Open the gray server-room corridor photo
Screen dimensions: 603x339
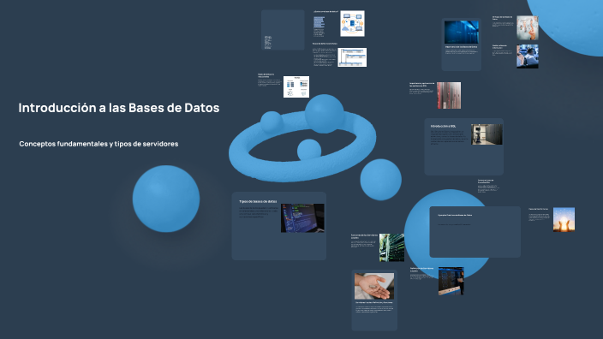(487, 134)
